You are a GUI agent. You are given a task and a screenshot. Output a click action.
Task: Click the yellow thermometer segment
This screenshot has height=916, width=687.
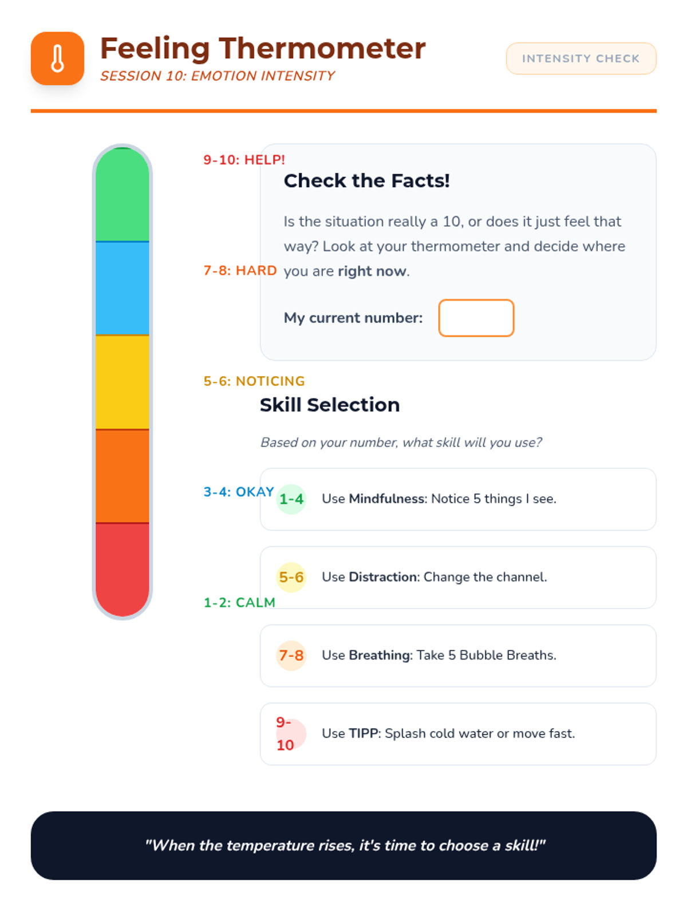[122, 382]
